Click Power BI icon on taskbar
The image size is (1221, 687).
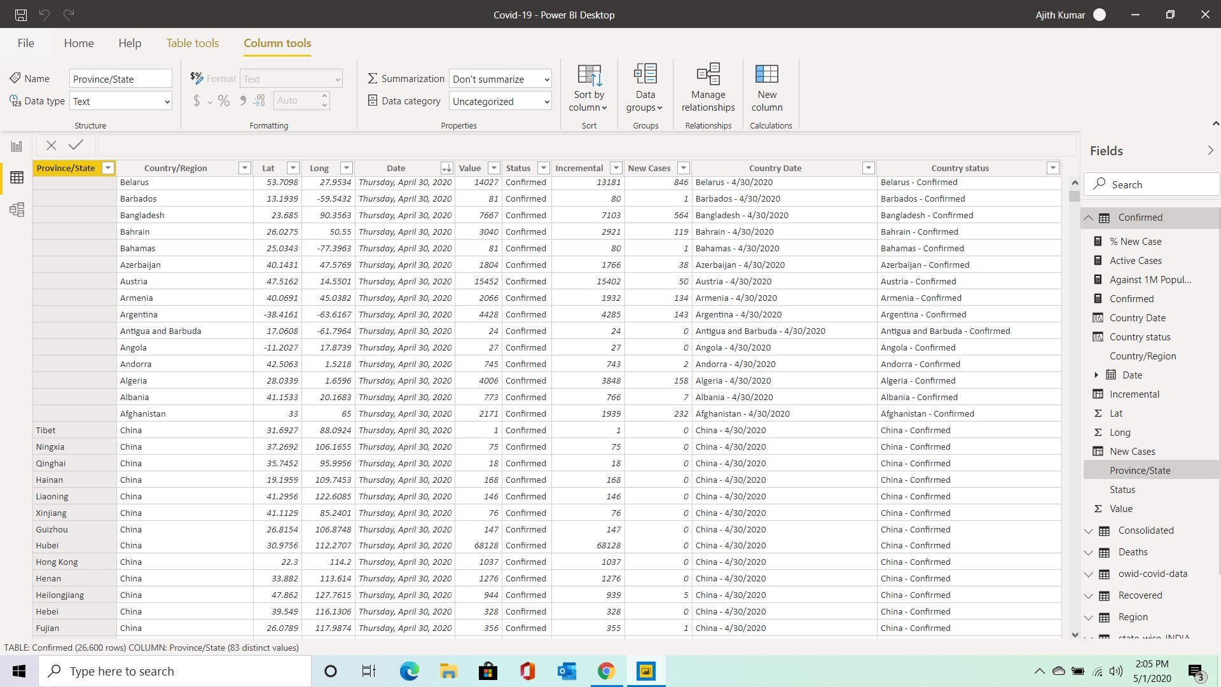point(646,671)
